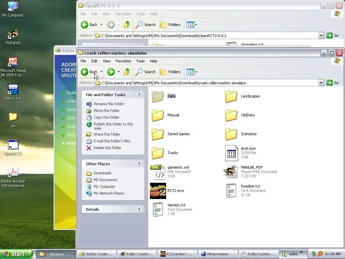The height and width of the screenshot is (259, 345).
Task: Toggle Folders in OpenRCT2-0.0.2 window toolbar
Action: click(170, 25)
